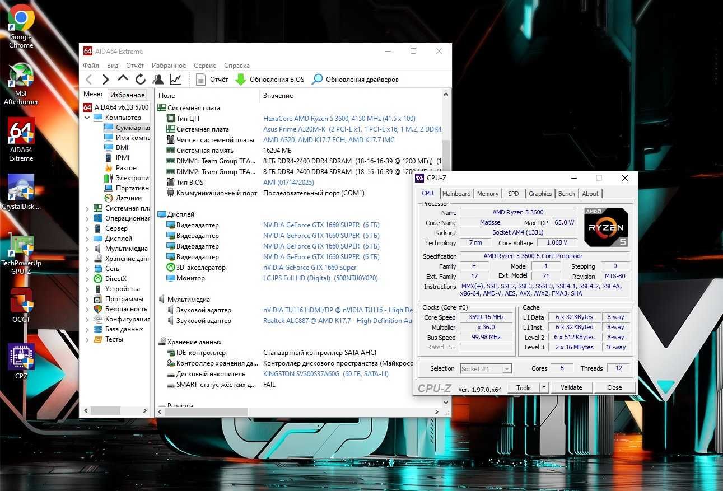Image resolution: width=723 pixels, height=491 pixels.
Task: Select CPZ desktop shortcut
Action: [21, 362]
